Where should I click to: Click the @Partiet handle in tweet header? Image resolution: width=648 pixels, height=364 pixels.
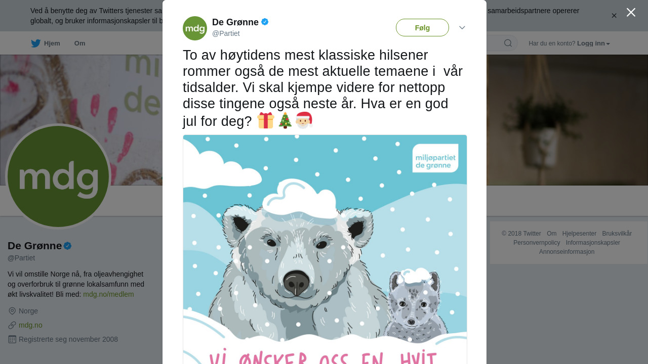(226, 33)
